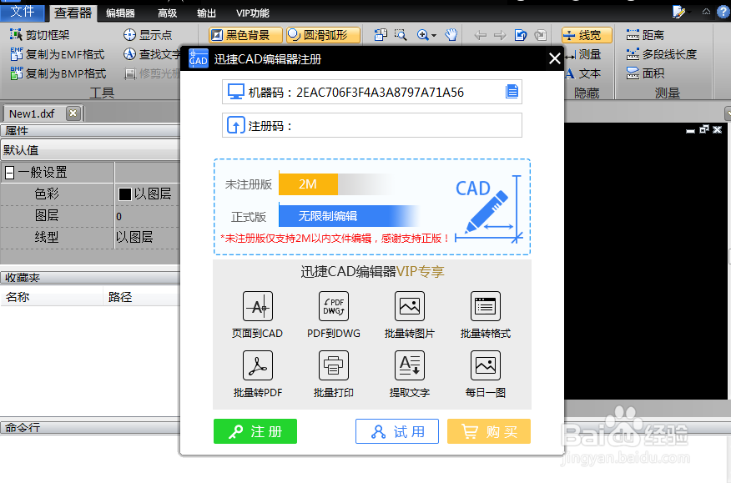Toggle 黑色背景 option

[x=245, y=35]
